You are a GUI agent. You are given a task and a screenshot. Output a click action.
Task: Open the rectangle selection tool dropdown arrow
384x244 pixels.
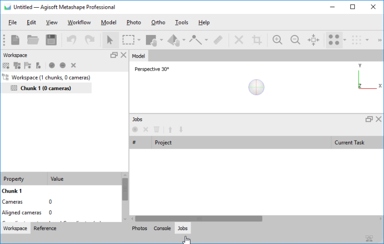tap(139, 40)
